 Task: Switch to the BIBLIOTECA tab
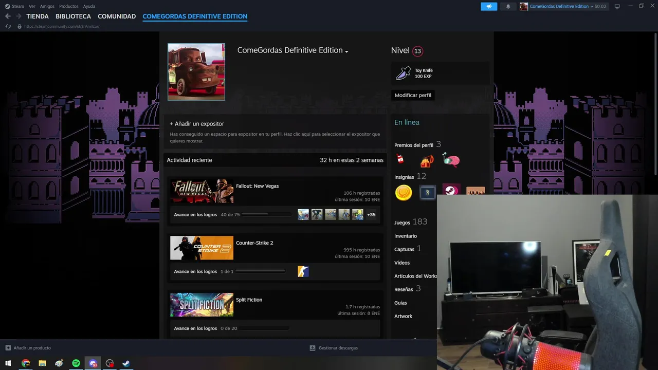tap(73, 16)
